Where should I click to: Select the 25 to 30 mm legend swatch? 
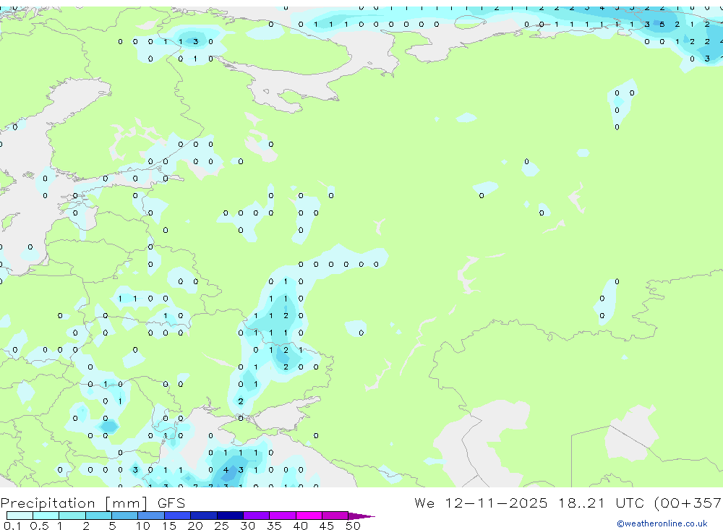[x=230, y=516]
